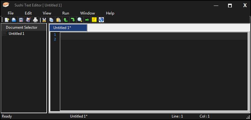Click the blue globe browser icon
Screen dimensions: 251x120
pos(101,20)
